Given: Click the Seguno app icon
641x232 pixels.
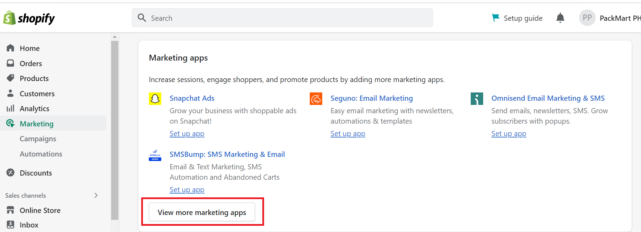Looking at the screenshot, I should click(316, 99).
